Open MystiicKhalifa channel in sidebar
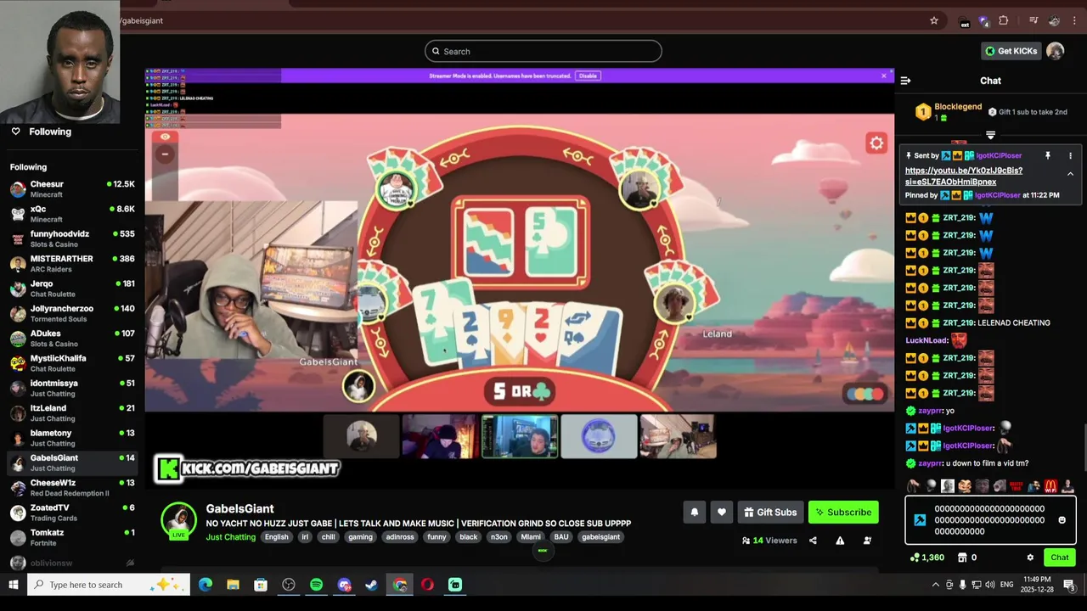This screenshot has width=1087, height=611. [72, 363]
